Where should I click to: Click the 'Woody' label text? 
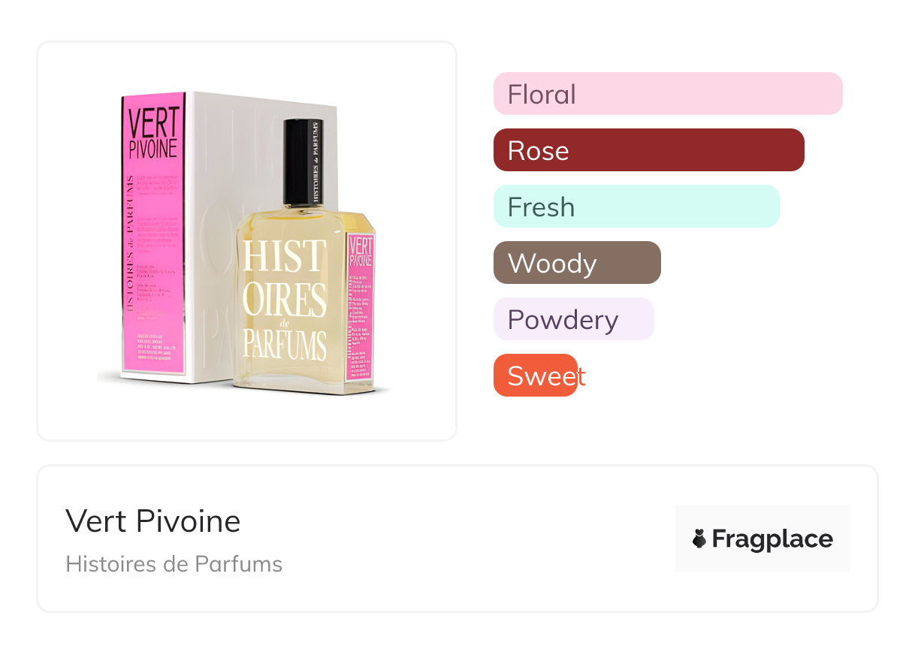tap(552, 264)
